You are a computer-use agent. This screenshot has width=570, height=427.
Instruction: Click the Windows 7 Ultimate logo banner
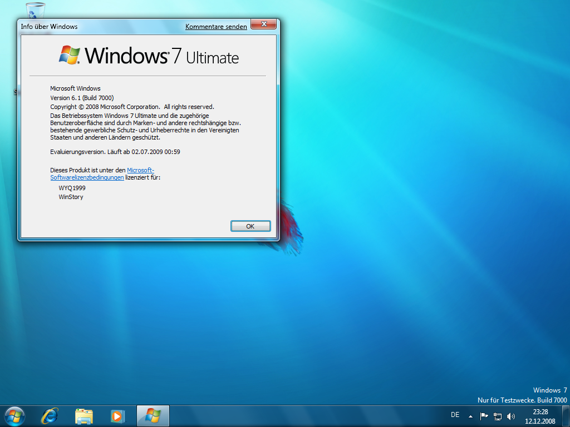click(x=148, y=56)
